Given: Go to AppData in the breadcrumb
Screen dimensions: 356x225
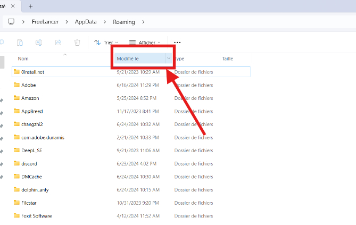Looking at the screenshot, I should (x=86, y=22).
